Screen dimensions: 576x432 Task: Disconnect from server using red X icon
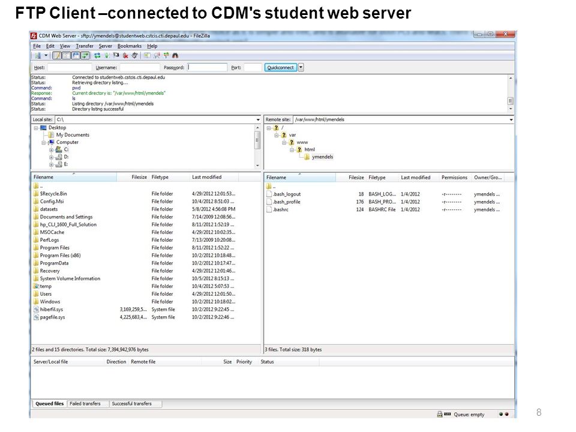coord(125,55)
